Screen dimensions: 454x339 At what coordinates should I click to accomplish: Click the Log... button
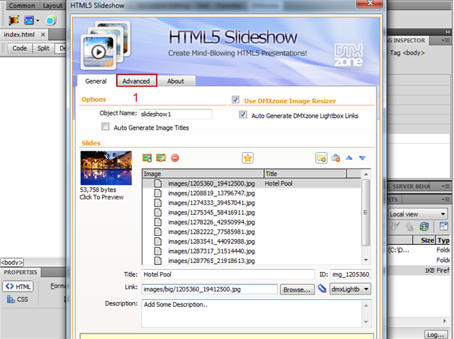(x=436, y=334)
